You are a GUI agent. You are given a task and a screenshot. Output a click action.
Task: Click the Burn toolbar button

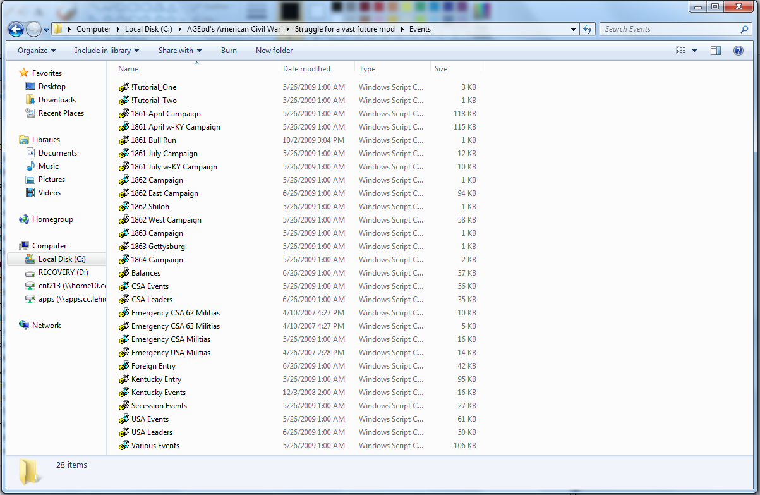(x=229, y=51)
